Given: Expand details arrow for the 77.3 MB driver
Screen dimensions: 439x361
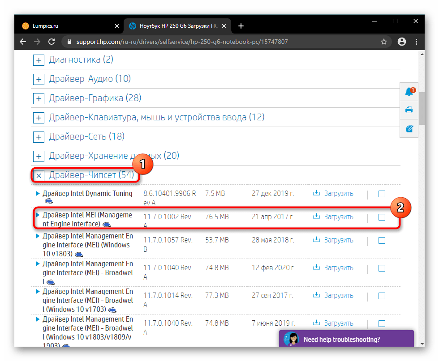Looking at the screenshot, I should coord(38,291).
